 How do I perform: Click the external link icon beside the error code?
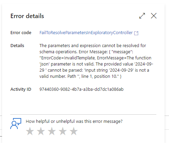pyautogui.click(x=136, y=33)
